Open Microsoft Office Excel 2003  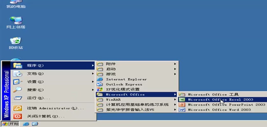point(222,100)
